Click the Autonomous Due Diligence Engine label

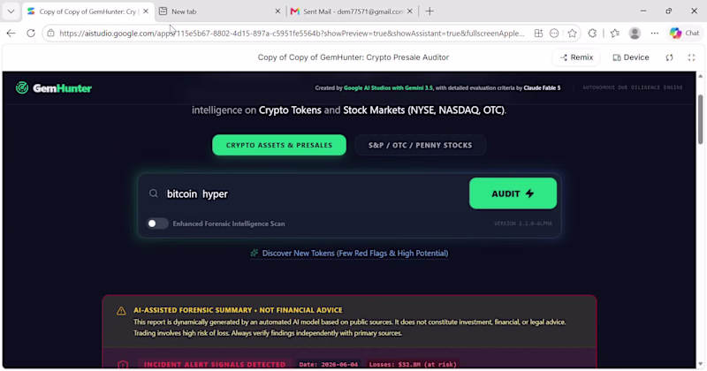tap(633, 87)
